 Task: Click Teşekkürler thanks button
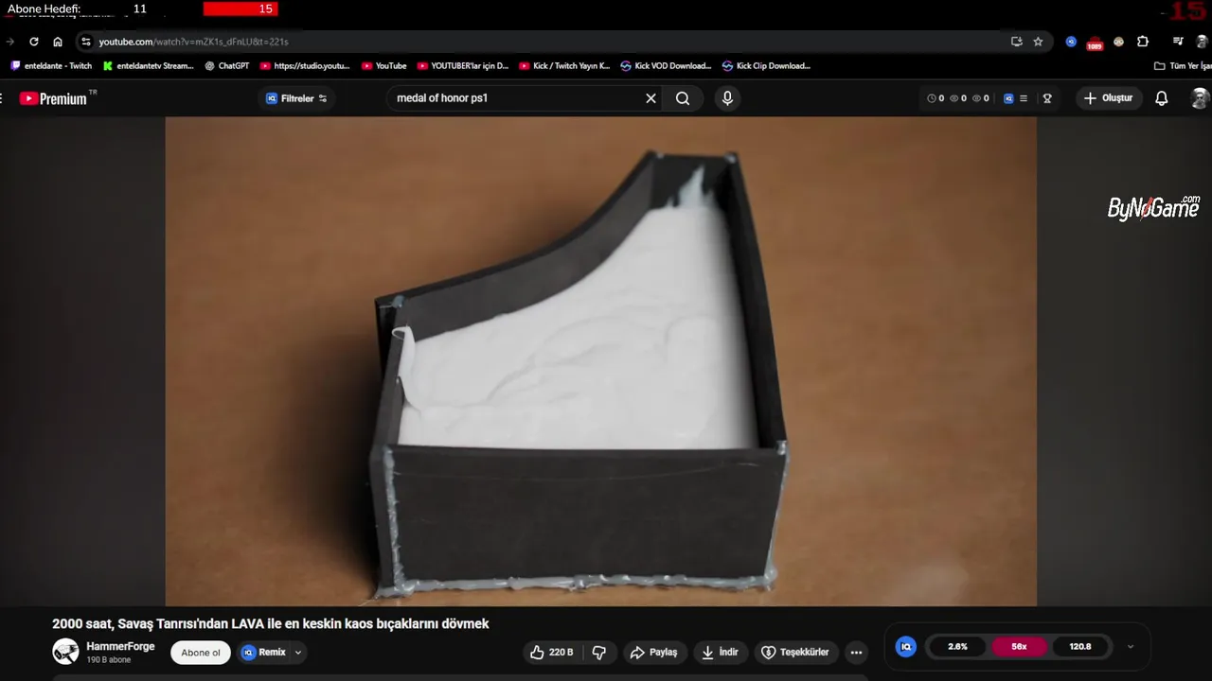click(795, 653)
